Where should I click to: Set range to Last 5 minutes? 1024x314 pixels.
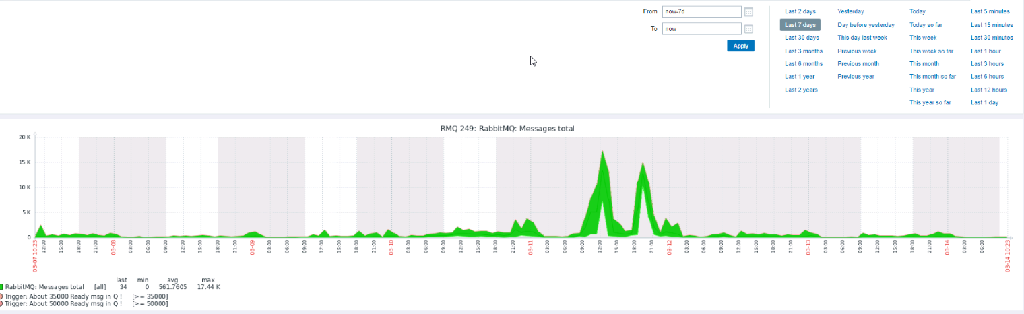[x=990, y=11]
